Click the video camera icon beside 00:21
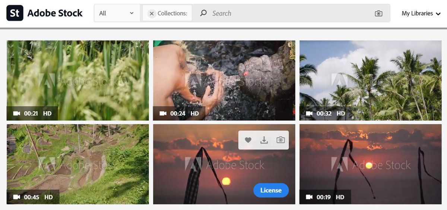 (x=16, y=113)
